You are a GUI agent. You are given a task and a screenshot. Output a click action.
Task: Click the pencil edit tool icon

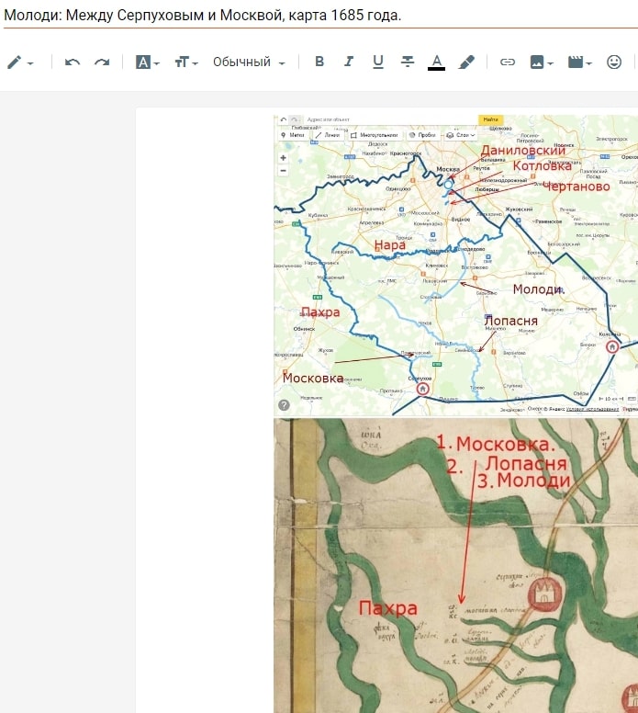click(14, 62)
